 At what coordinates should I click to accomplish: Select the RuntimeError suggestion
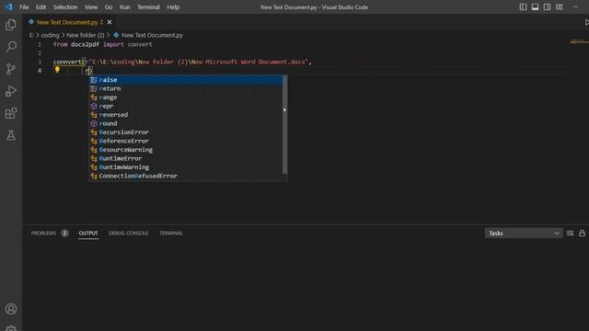click(186, 158)
